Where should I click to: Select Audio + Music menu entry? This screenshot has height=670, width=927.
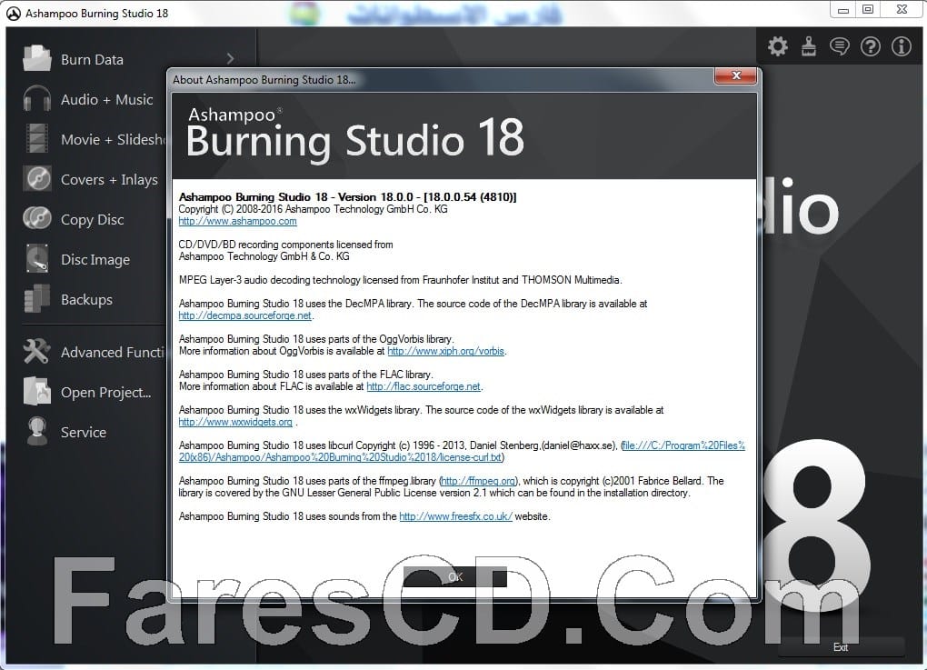[x=106, y=99]
